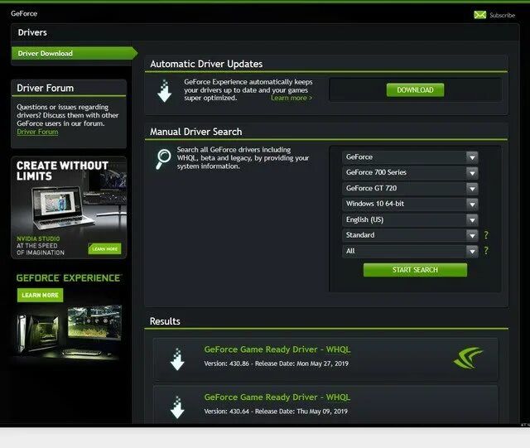Image resolution: width=530 pixels, height=448 pixels.
Task: Open help question mark beside All dropdown
Action: (x=486, y=251)
